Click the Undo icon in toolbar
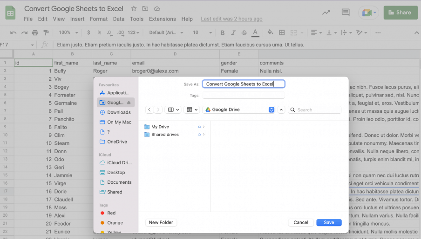This screenshot has width=421, height=239. click(x=13, y=32)
